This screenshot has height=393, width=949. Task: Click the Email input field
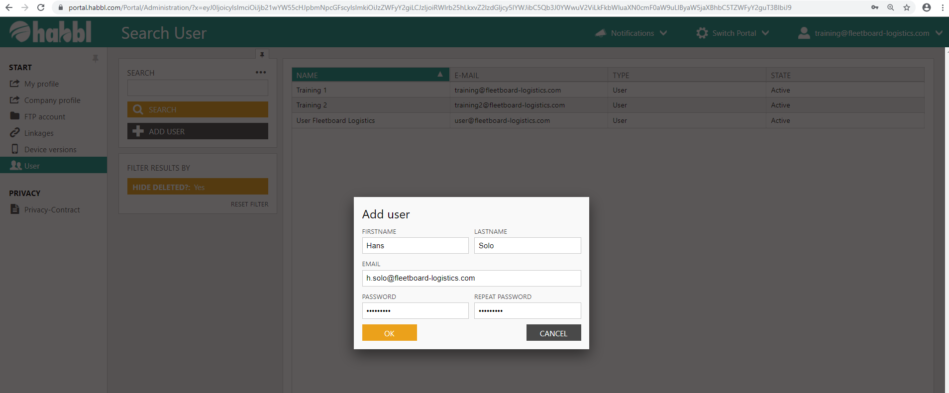tap(471, 279)
